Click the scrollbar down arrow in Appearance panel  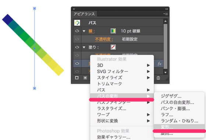166,72
